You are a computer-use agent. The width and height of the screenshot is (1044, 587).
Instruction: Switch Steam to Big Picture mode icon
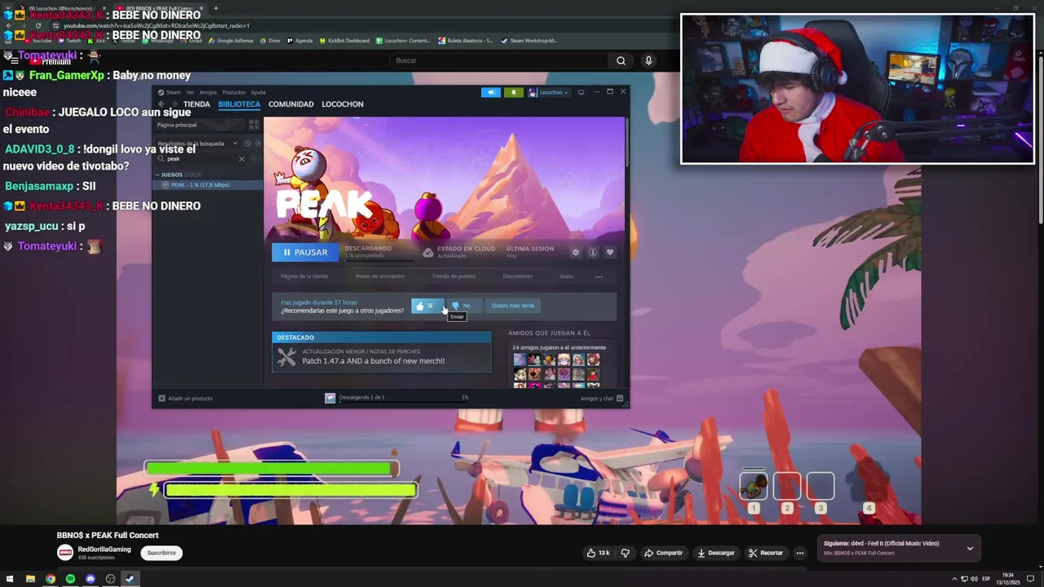click(x=581, y=92)
